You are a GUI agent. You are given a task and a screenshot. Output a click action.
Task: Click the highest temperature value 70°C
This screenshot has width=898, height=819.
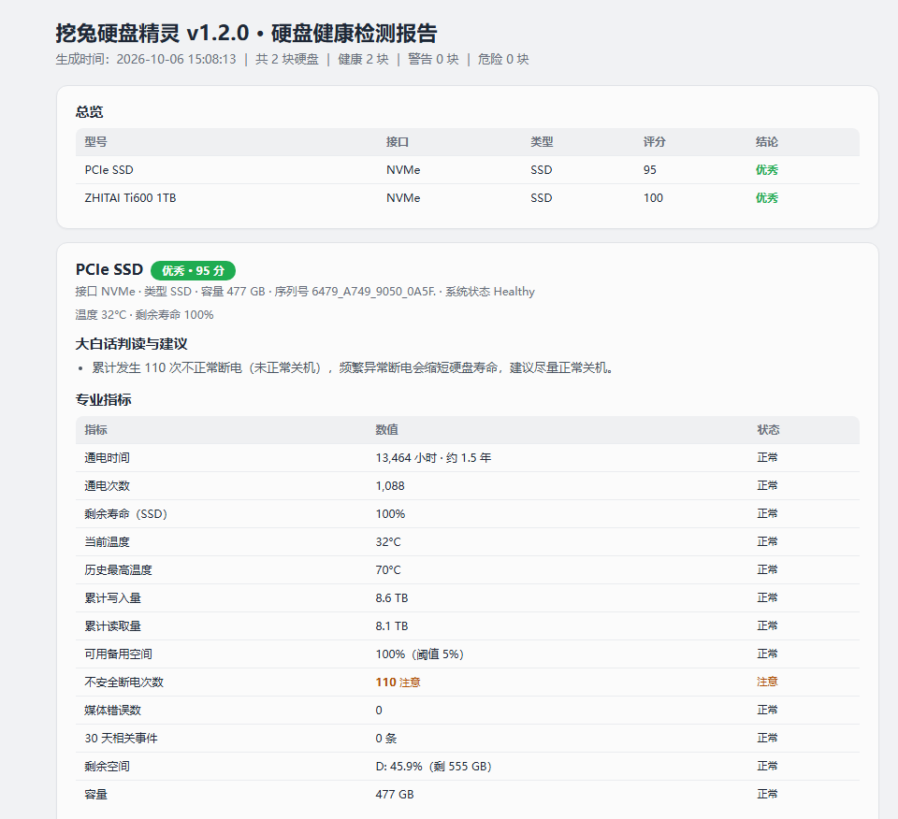click(x=388, y=570)
